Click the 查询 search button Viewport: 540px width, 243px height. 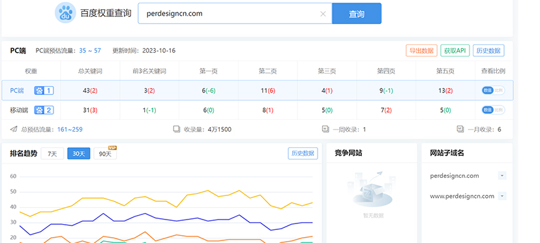tap(357, 14)
